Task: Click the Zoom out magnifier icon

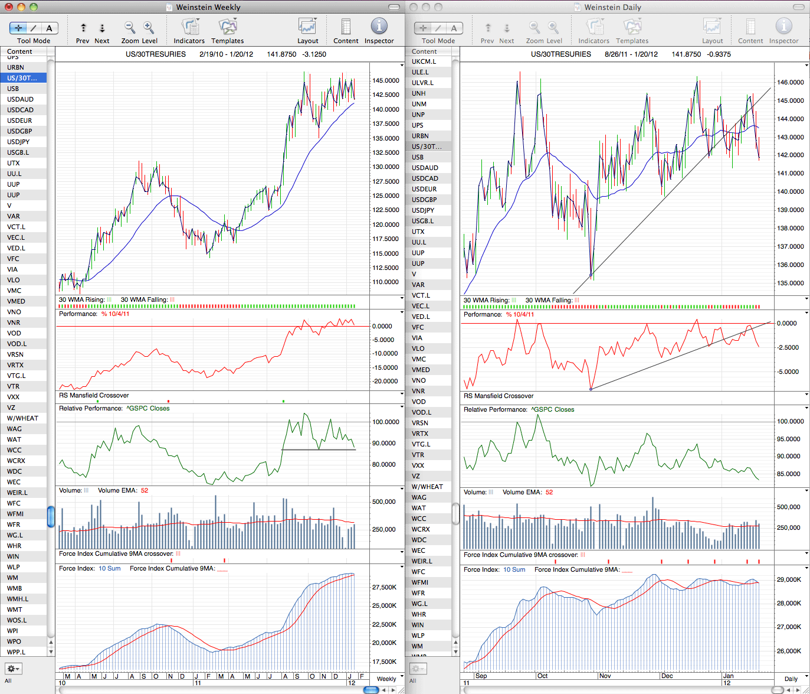Action: pos(130,28)
